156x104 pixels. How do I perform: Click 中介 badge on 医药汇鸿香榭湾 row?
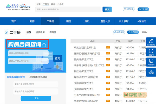(108, 54)
